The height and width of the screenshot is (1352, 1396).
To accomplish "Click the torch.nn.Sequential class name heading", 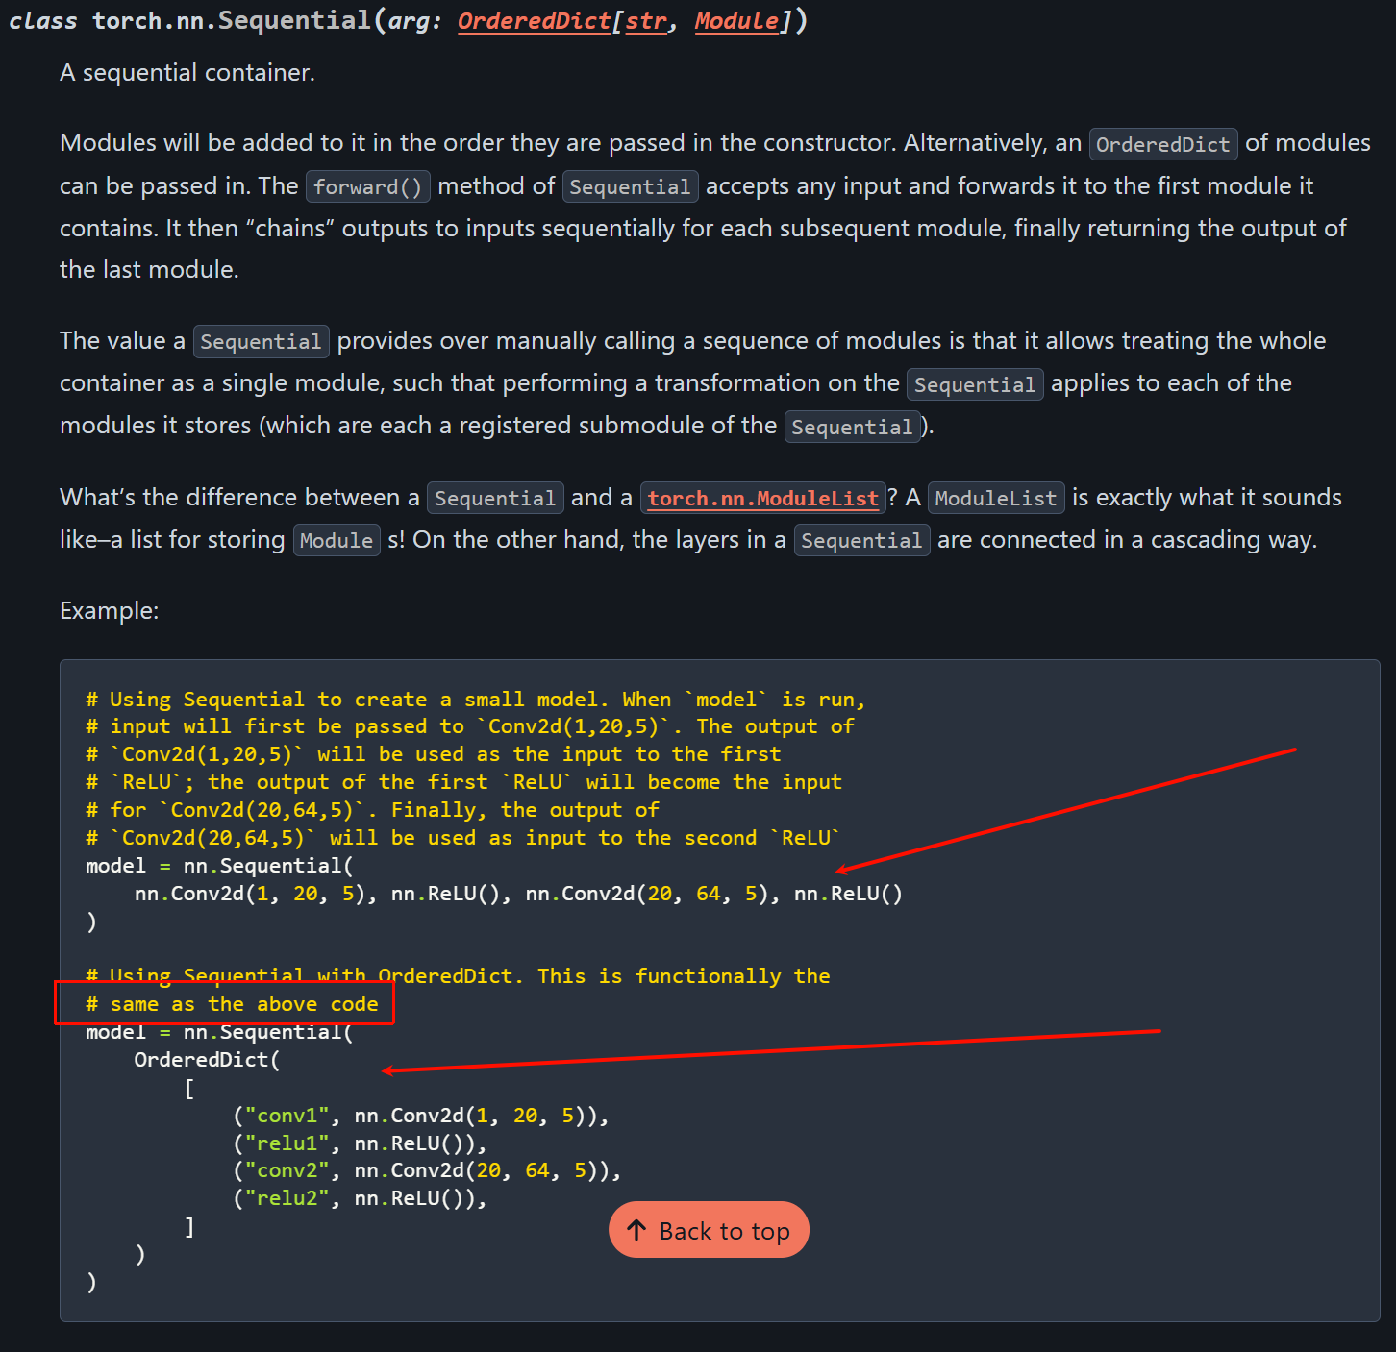I will click(231, 21).
